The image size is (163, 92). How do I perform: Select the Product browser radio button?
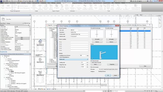(91, 61)
